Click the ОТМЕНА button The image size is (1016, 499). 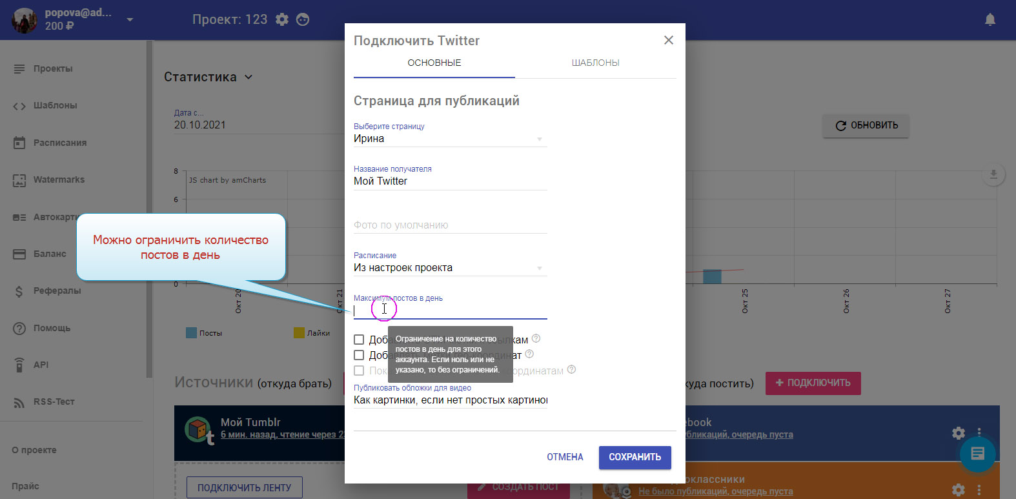point(565,457)
